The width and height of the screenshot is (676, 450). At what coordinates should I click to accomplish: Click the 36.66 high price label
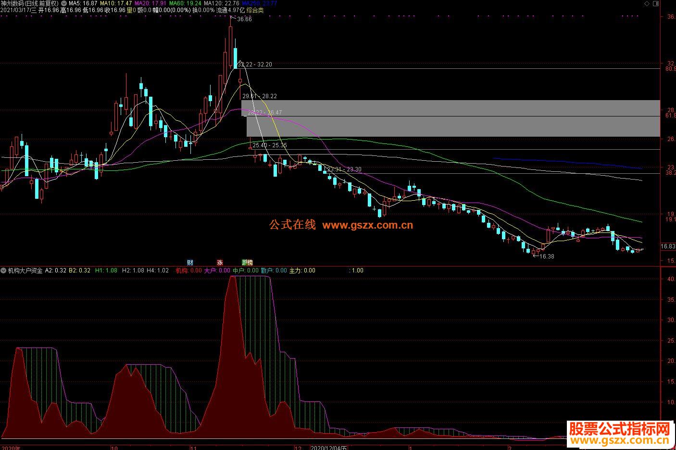244,19
